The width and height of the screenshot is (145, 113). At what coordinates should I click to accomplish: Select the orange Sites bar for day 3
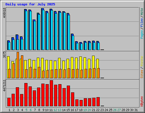pyautogui.click(x=18, y=65)
